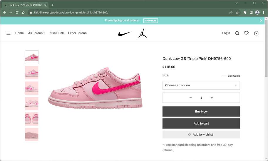Click the address bar URL
The width and height of the screenshot is (268, 161).
coord(71,13)
